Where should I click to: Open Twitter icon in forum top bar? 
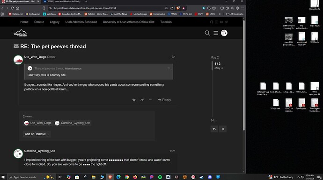[x=227, y=22]
